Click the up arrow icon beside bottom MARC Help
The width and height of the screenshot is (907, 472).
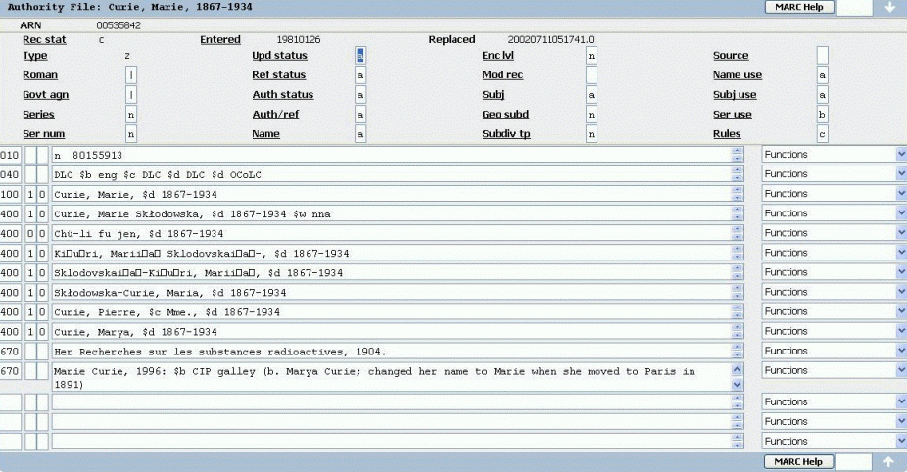pyautogui.click(x=889, y=462)
